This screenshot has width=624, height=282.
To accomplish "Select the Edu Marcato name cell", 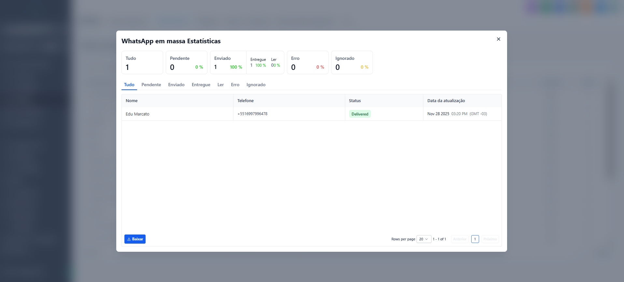I will click(x=177, y=114).
